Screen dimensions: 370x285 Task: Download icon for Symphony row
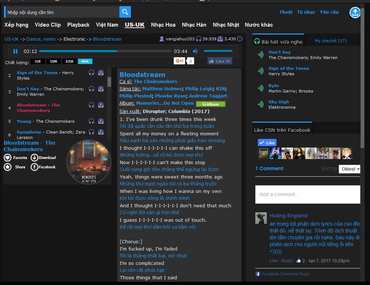point(101,132)
